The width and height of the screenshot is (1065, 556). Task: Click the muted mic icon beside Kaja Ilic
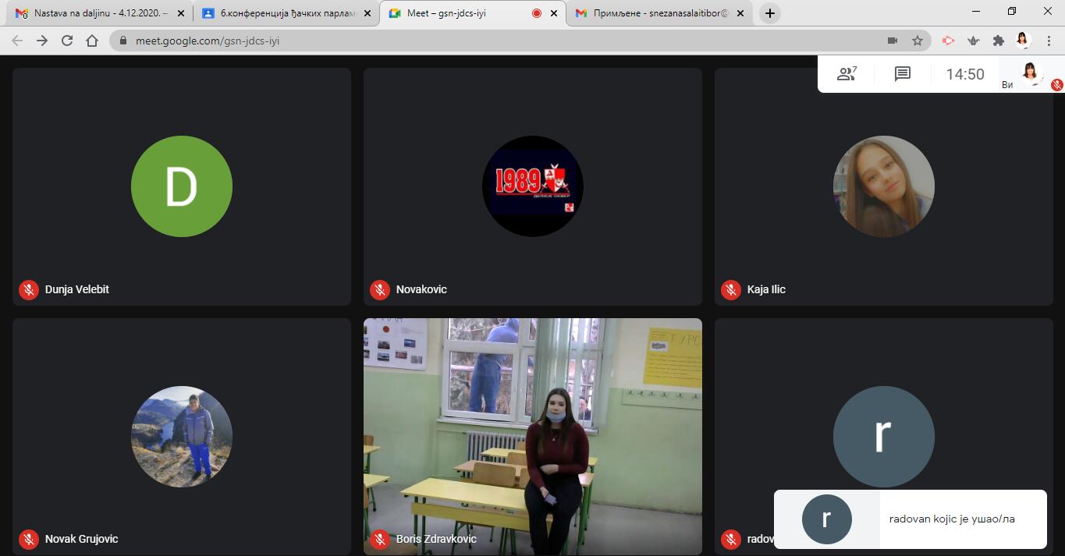(731, 289)
